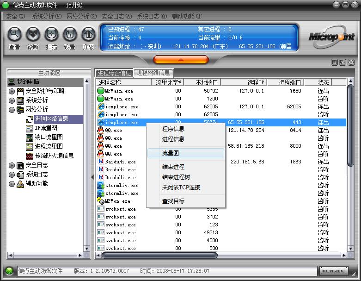The width and height of the screenshot is (361, 281).
Task: Click the process table vertical scrollbar thumb
Action: point(350,125)
